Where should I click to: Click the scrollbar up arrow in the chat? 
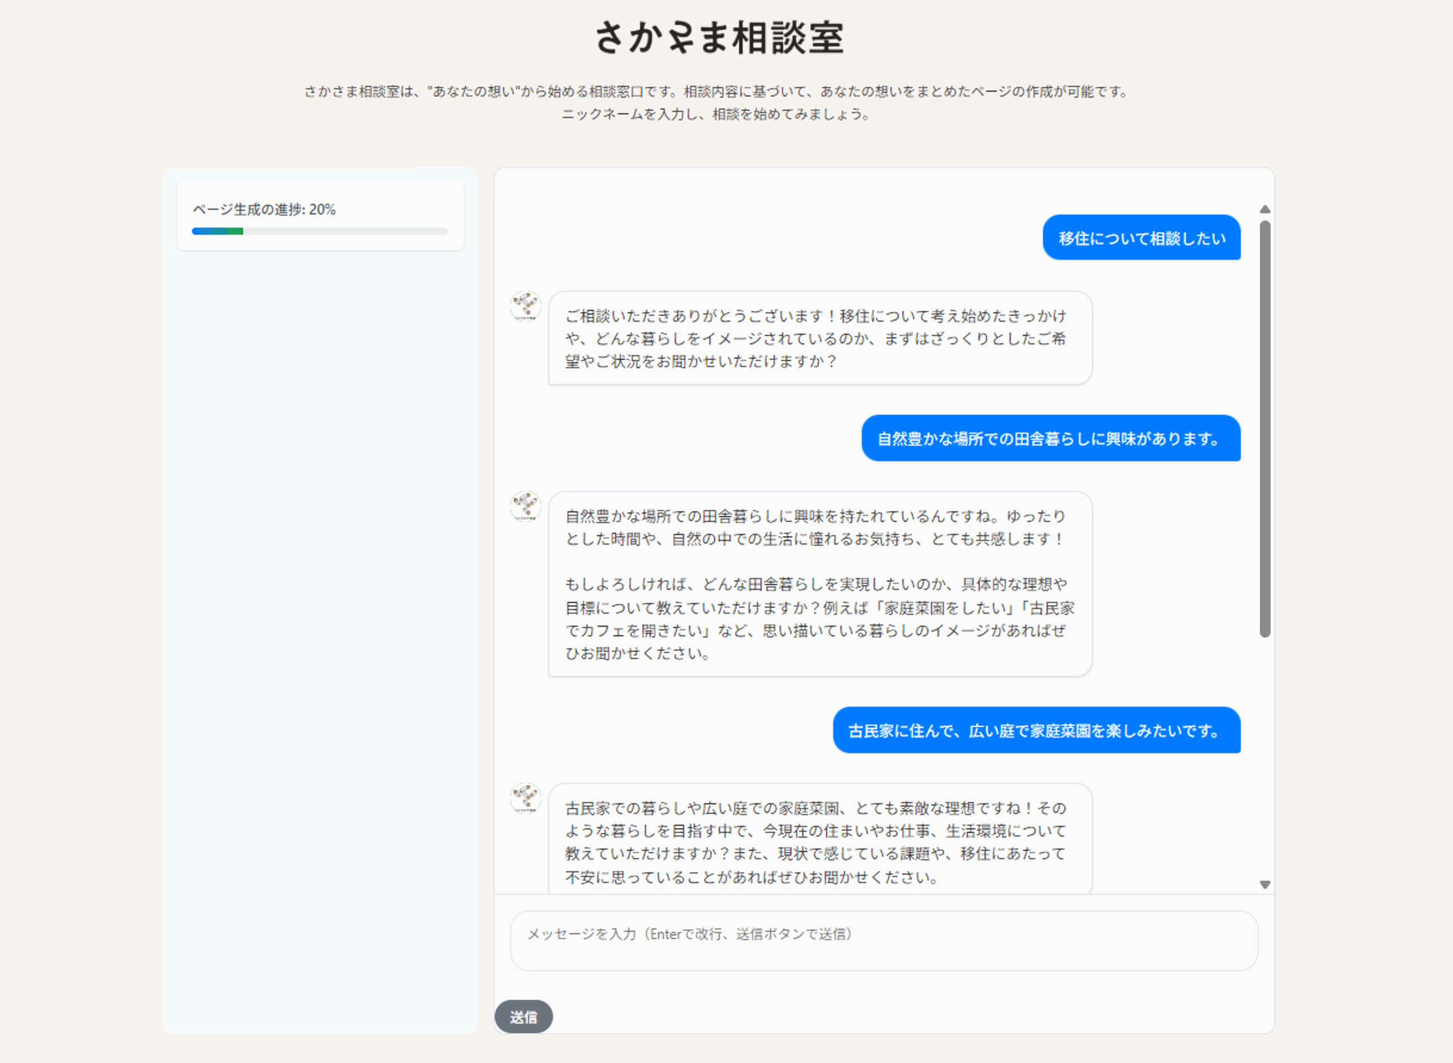(1265, 209)
